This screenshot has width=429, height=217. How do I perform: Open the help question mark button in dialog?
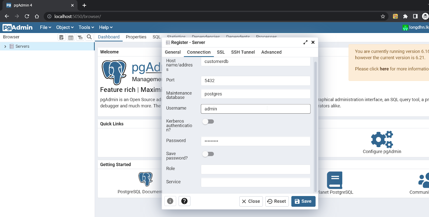click(x=184, y=201)
